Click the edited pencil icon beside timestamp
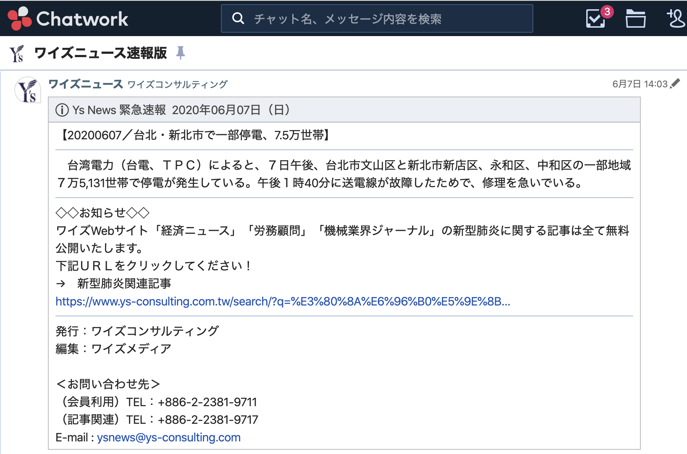The width and height of the screenshot is (687, 454). (675, 83)
